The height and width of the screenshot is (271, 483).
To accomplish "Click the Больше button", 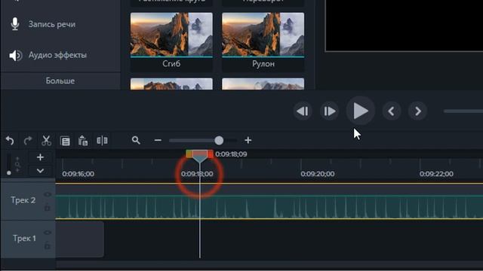I will tap(60, 81).
